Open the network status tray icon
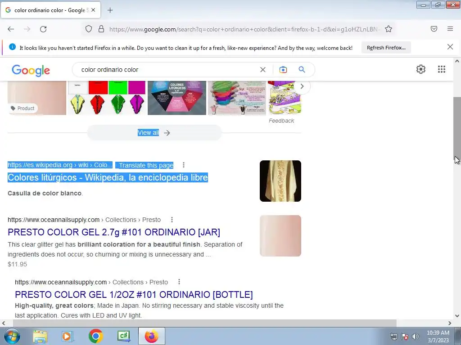Viewport: 461px width, 345px height. click(x=393, y=336)
